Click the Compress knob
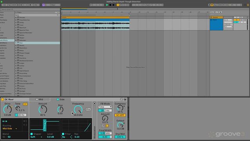The width and height of the screenshot is (250, 141). (x=120, y=108)
